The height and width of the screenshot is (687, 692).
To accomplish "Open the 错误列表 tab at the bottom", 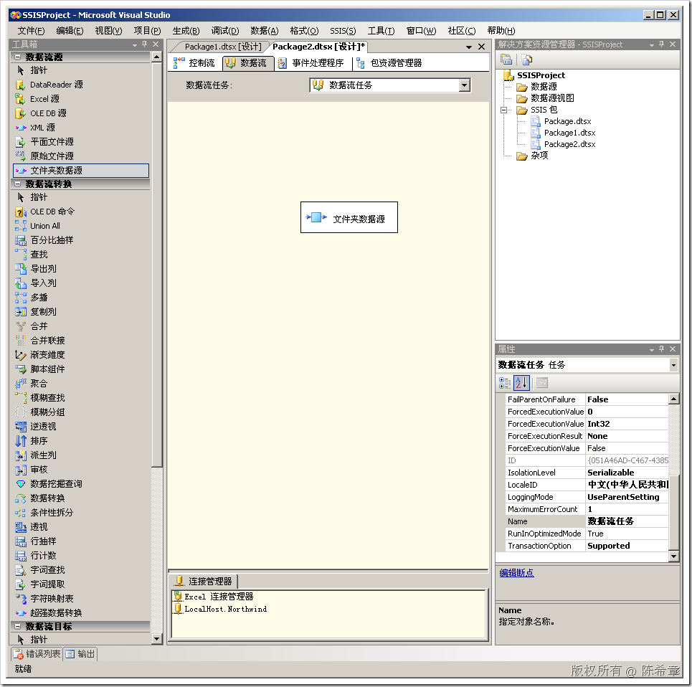I will pyautogui.click(x=37, y=654).
